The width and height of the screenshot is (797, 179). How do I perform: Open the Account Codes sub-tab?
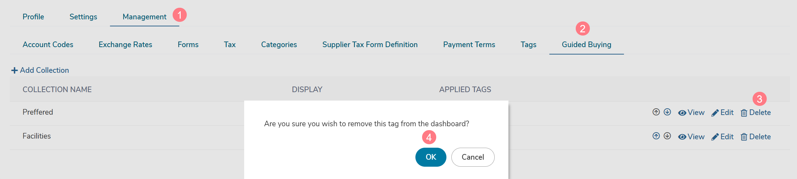48,45
